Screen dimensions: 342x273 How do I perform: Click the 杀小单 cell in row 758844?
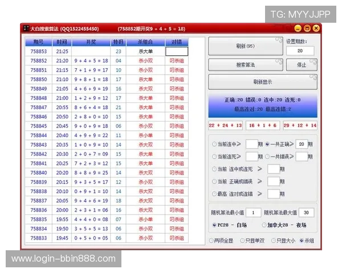tap(146, 135)
